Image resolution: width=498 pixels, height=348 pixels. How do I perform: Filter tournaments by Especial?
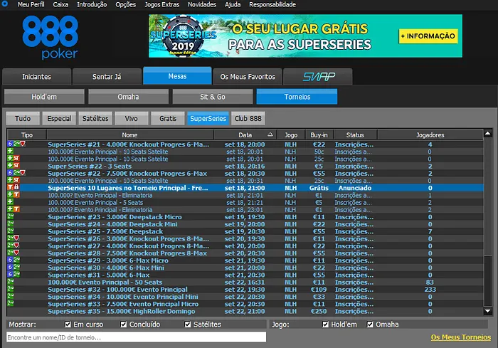(x=59, y=119)
